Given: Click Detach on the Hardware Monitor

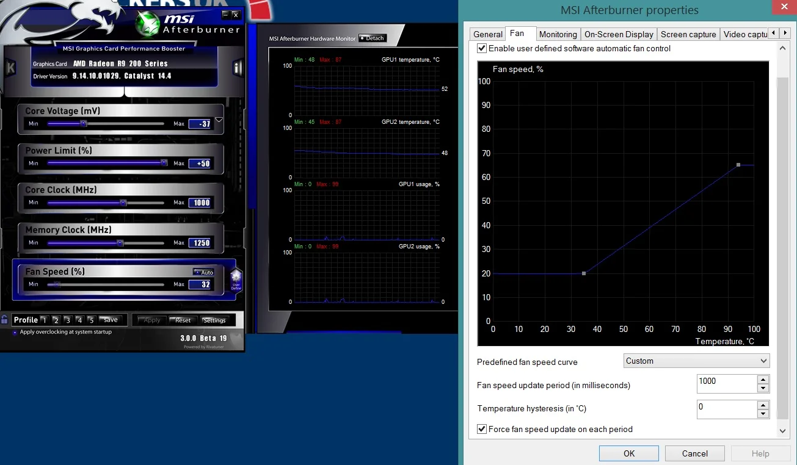Looking at the screenshot, I should pyautogui.click(x=373, y=38).
